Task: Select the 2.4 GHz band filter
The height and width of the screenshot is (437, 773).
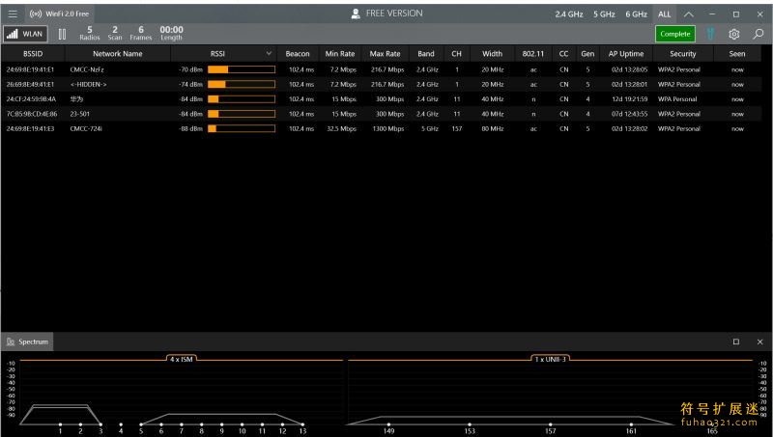Action: [569, 14]
